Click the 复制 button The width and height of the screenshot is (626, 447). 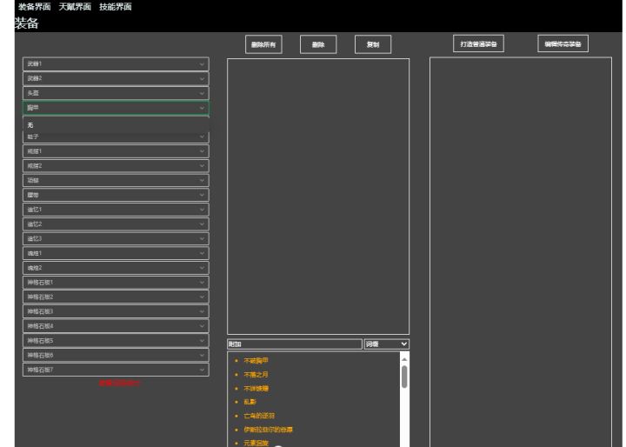(x=373, y=44)
